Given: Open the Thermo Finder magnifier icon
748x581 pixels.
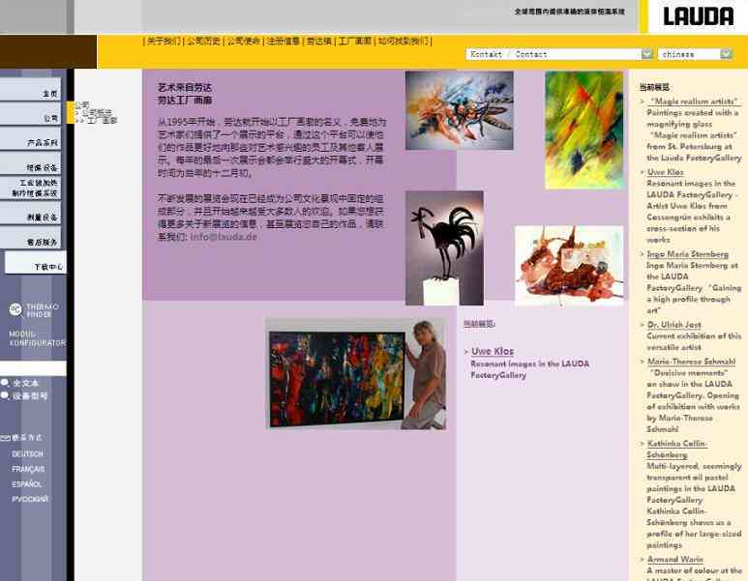Looking at the screenshot, I should click(15, 309).
